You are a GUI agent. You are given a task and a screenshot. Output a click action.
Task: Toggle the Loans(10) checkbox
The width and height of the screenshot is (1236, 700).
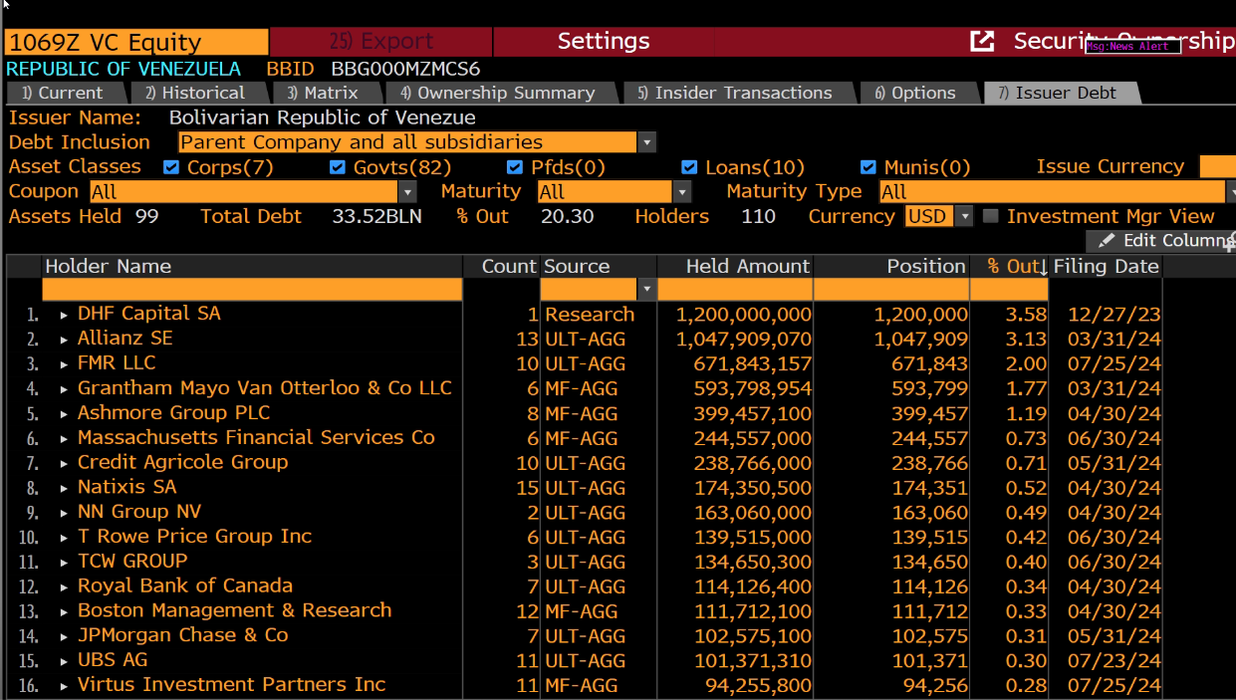click(x=690, y=167)
